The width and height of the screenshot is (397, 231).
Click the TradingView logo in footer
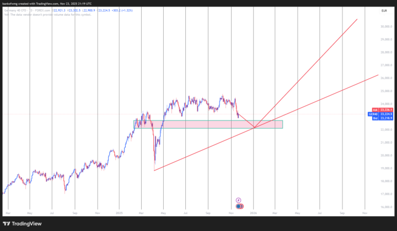tap(22, 224)
